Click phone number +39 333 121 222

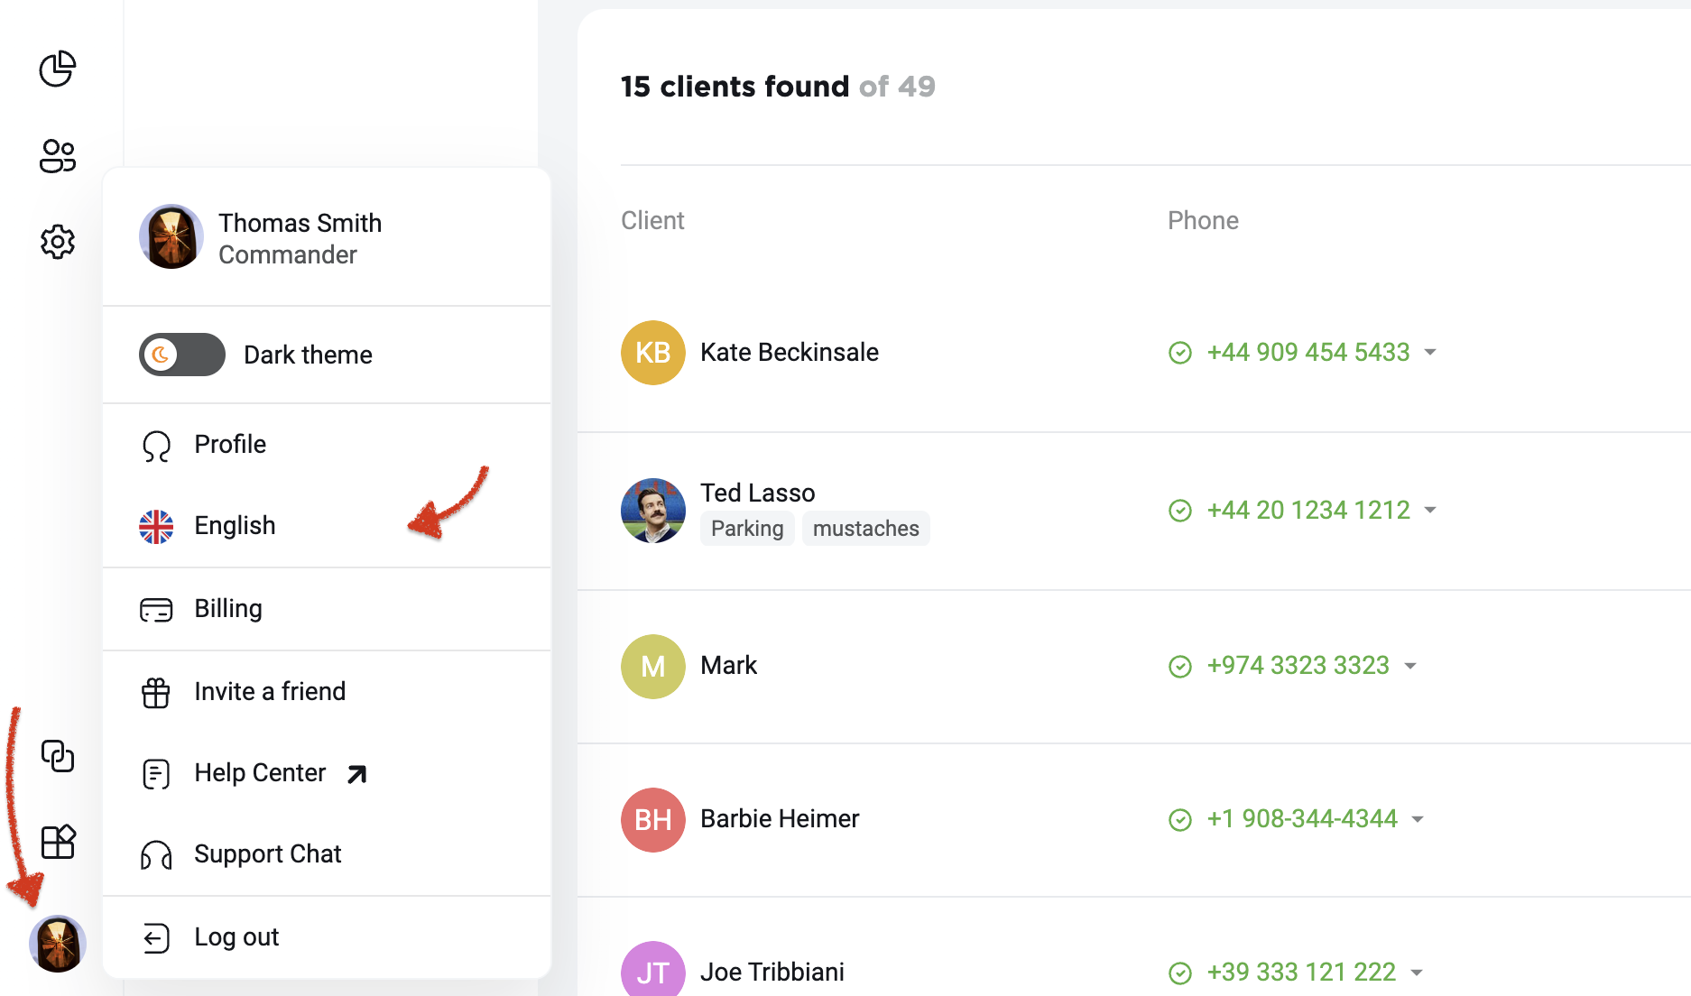coord(1301,972)
